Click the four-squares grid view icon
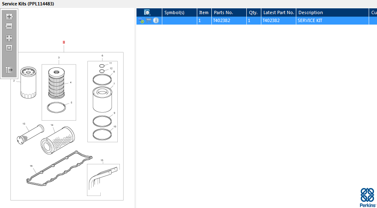This screenshot has width=377, height=208. tap(9, 38)
